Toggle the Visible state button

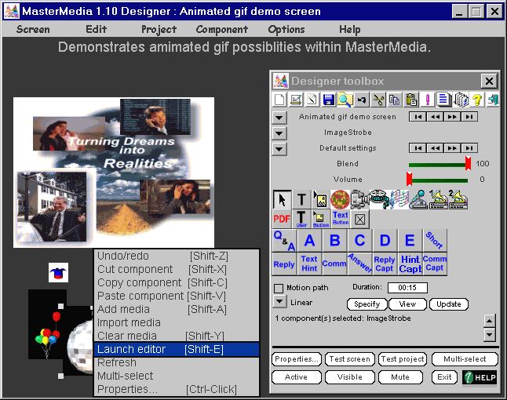pyautogui.click(x=349, y=377)
